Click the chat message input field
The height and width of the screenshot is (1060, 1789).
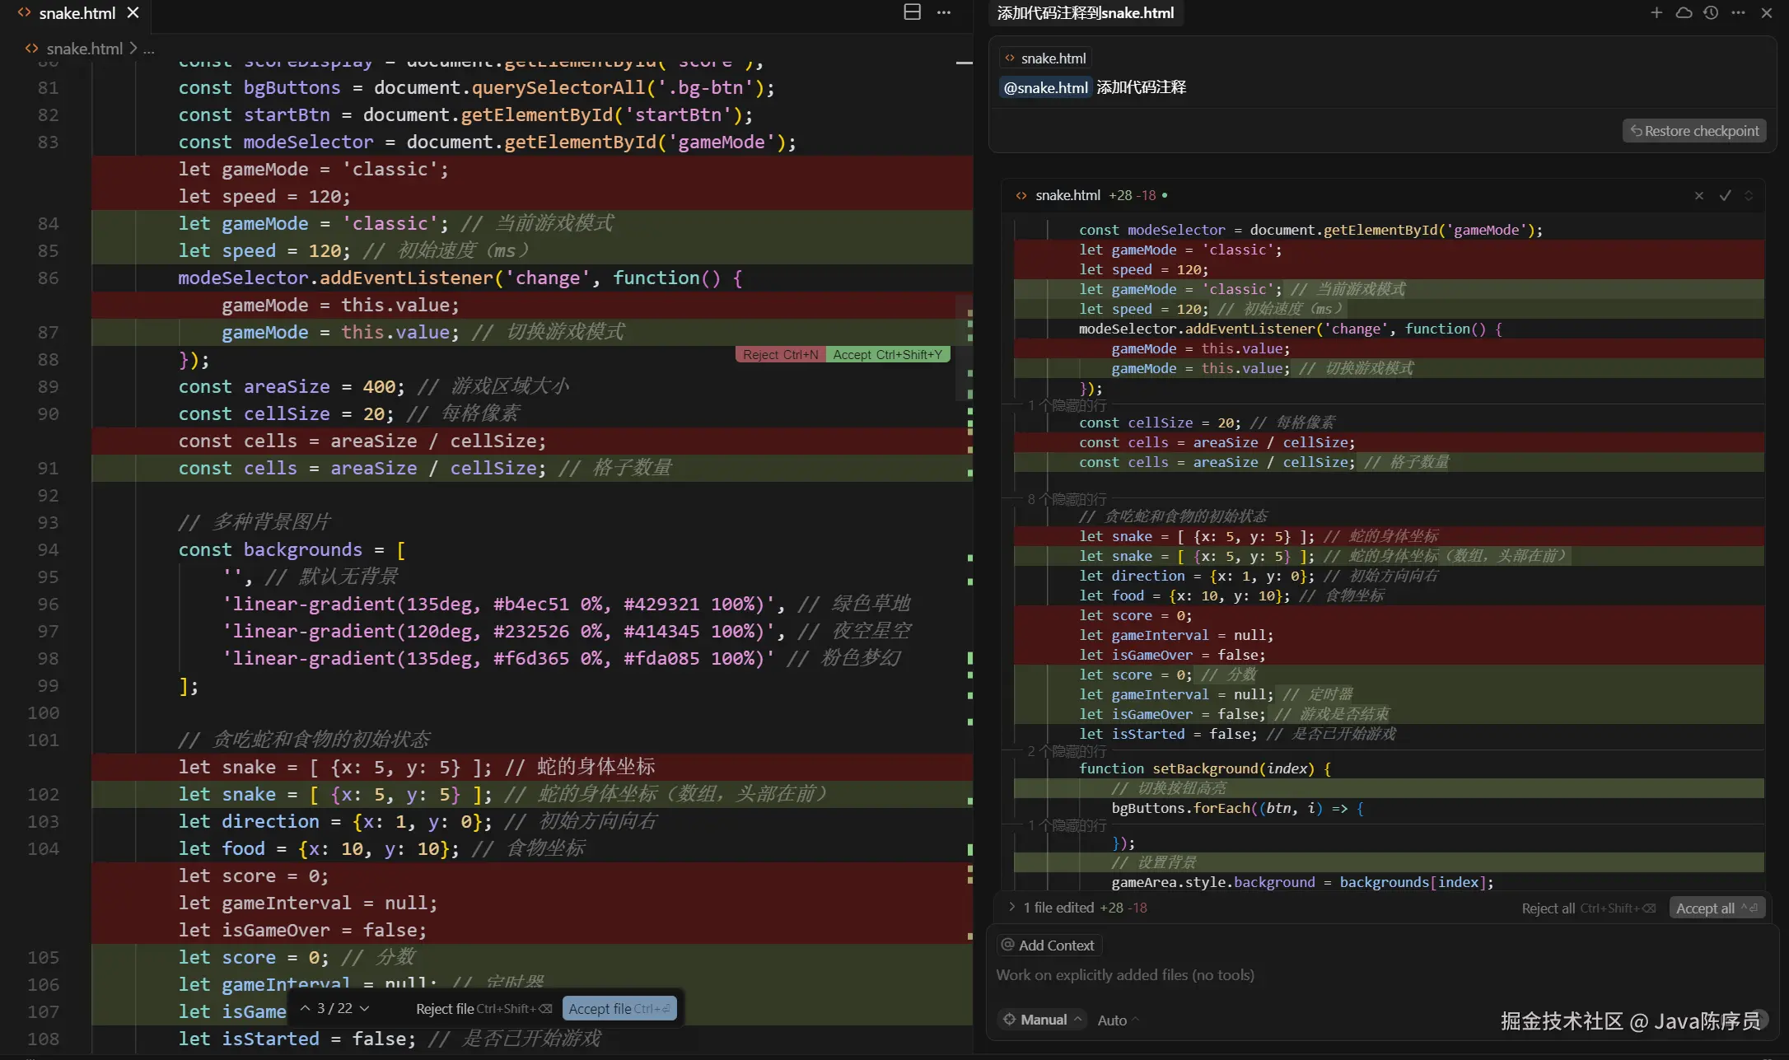[1318, 975]
